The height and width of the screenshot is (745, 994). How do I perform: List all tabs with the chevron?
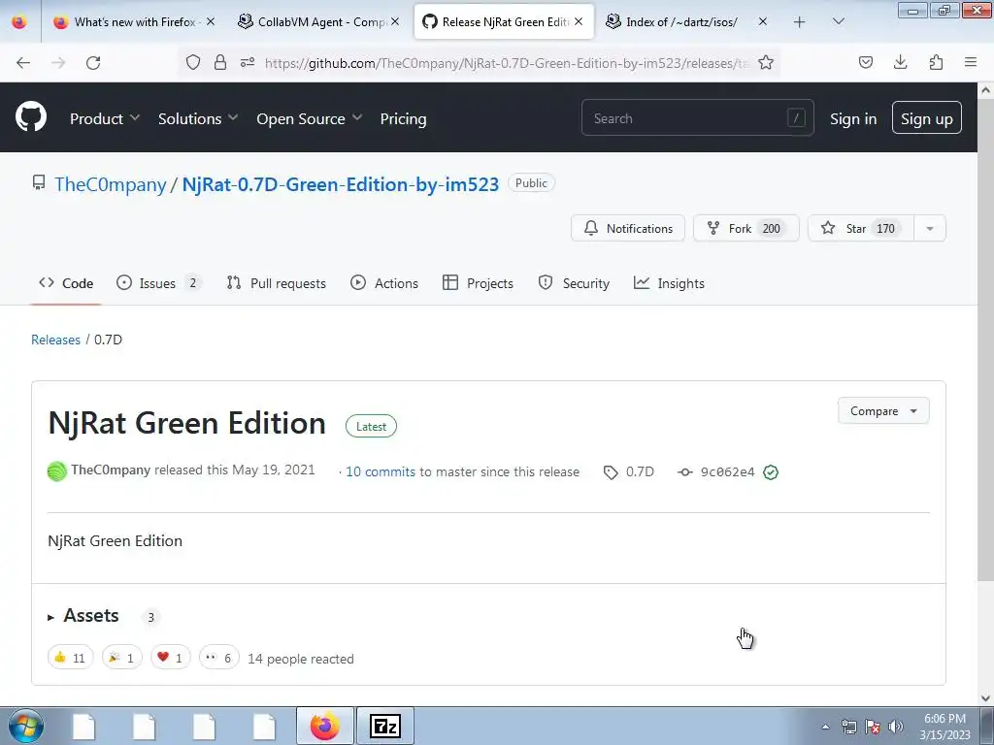click(838, 22)
